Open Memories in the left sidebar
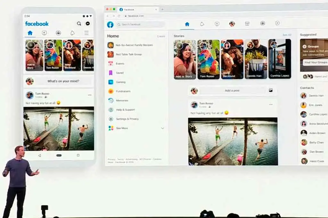Screen dimensions: 328x218 (118, 101)
